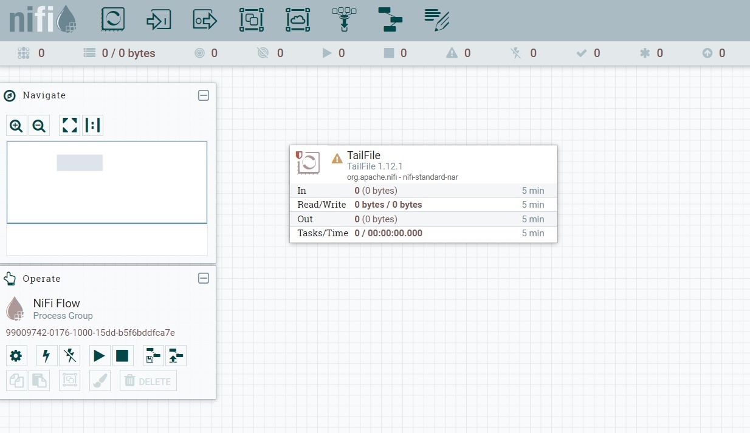Click the transmitting remote groups status icon
Image resolution: width=750 pixels, height=433 pixels.
[199, 53]
